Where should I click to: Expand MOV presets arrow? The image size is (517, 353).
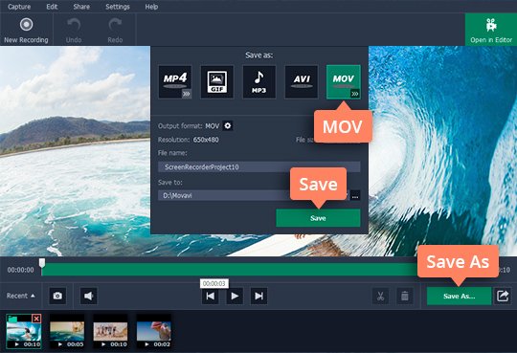click(x=355, y=94)
